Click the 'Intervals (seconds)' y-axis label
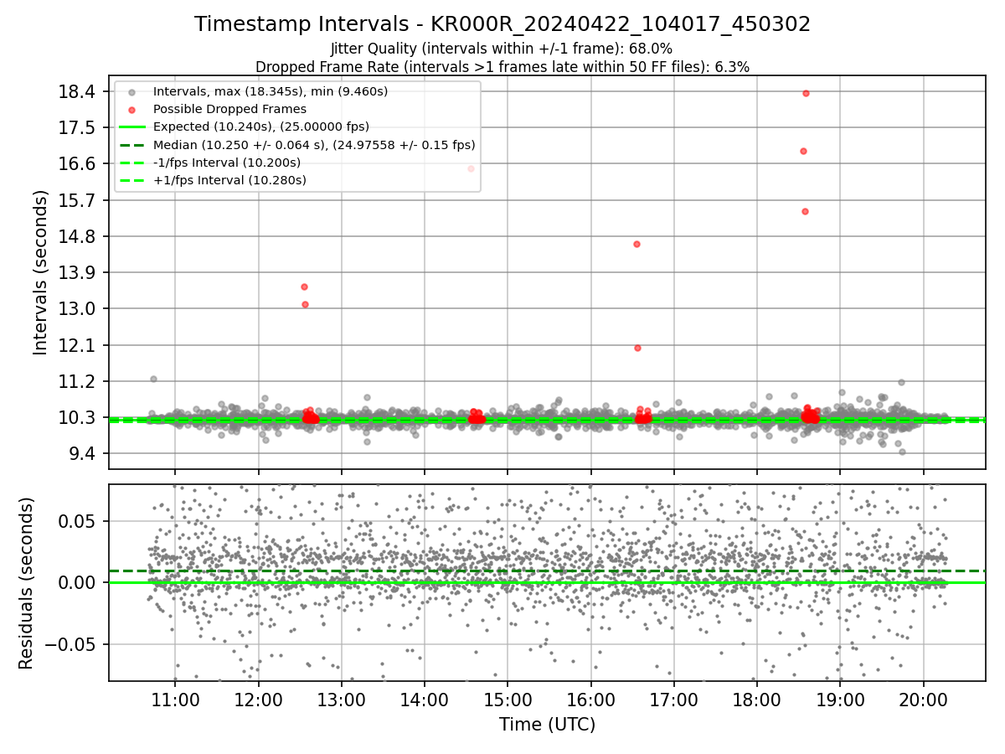 [x=40, y=272]
